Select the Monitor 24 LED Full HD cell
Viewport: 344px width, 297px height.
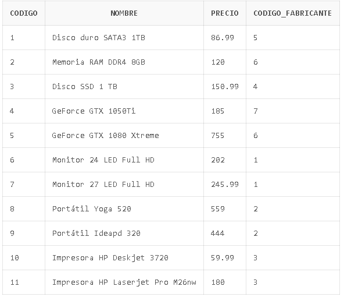tap(124, 160)
